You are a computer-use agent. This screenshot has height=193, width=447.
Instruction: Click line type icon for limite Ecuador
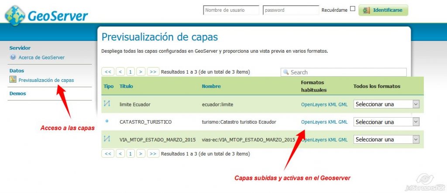coord(107,104)
